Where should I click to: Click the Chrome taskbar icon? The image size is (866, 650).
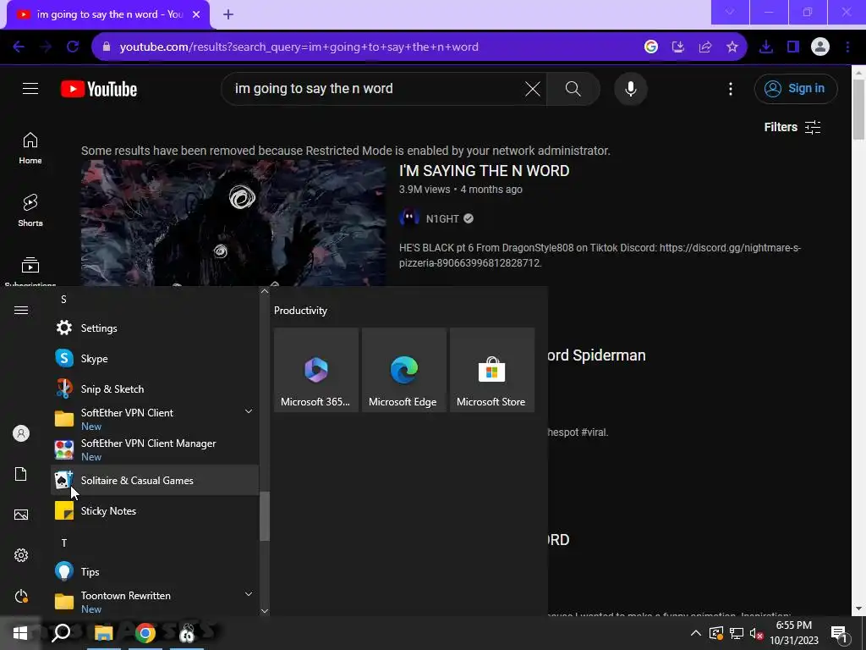(x=145, y=633)
